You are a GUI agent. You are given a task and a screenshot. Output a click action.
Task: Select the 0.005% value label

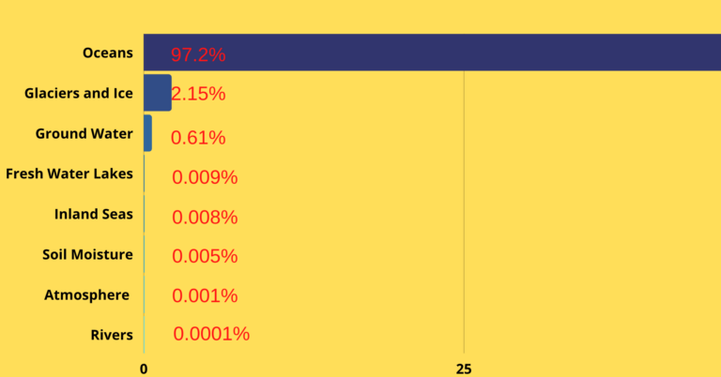(205, 257)
